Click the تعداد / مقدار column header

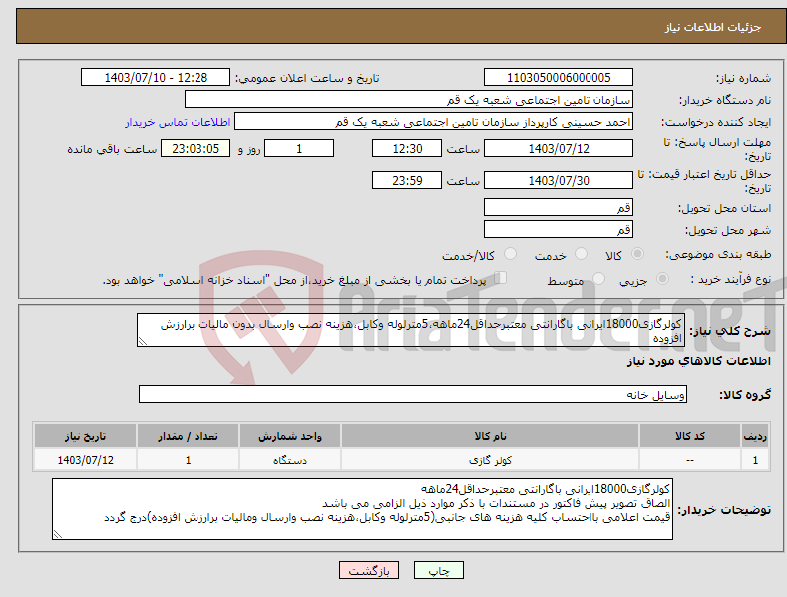[188, 436]
